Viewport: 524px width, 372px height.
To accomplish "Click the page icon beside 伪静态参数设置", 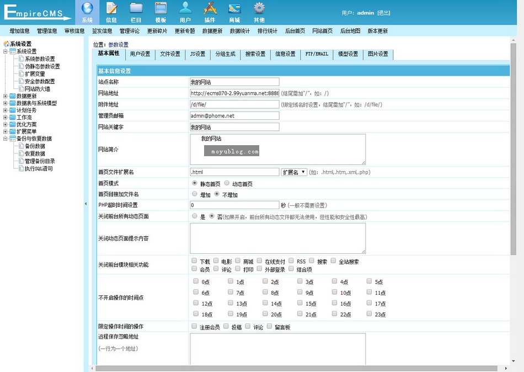I will (x=22, y=66).
